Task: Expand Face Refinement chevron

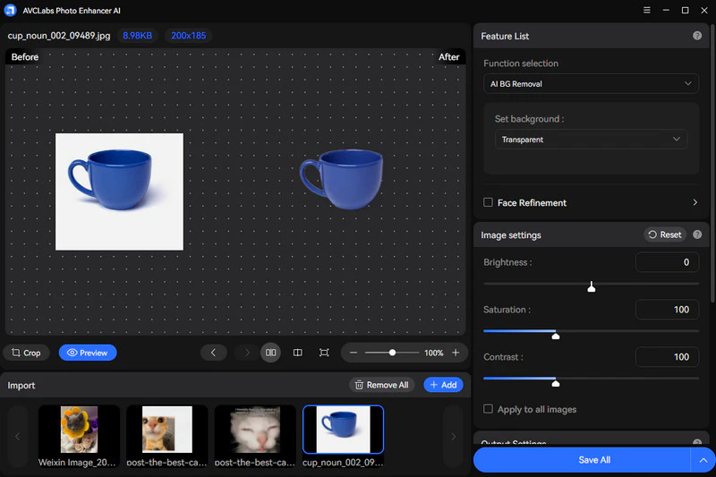Action: pos(695,202)
